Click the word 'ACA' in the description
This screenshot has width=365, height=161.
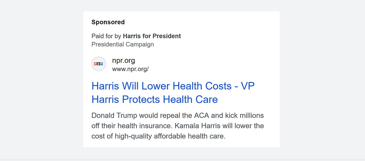201,116
